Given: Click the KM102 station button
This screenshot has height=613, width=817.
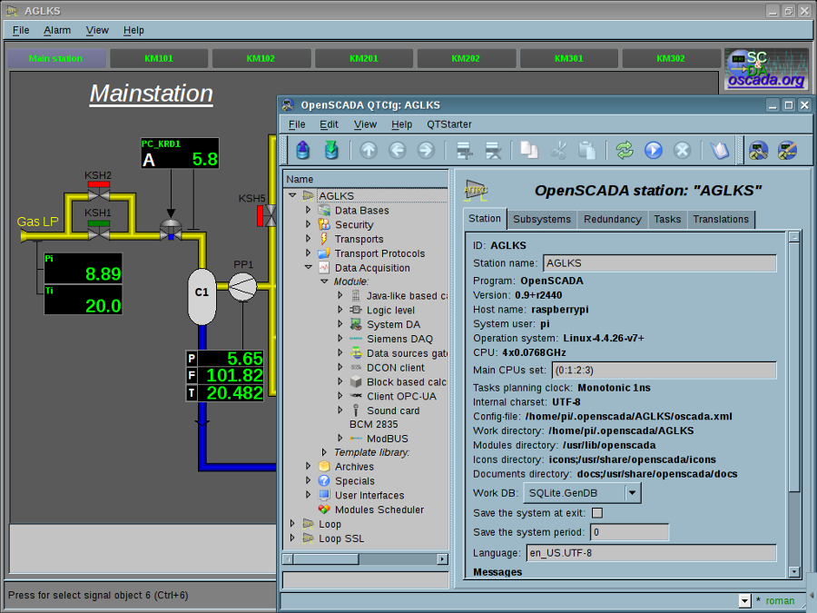Looking at the screenshot, I should [x=261, y=58].
